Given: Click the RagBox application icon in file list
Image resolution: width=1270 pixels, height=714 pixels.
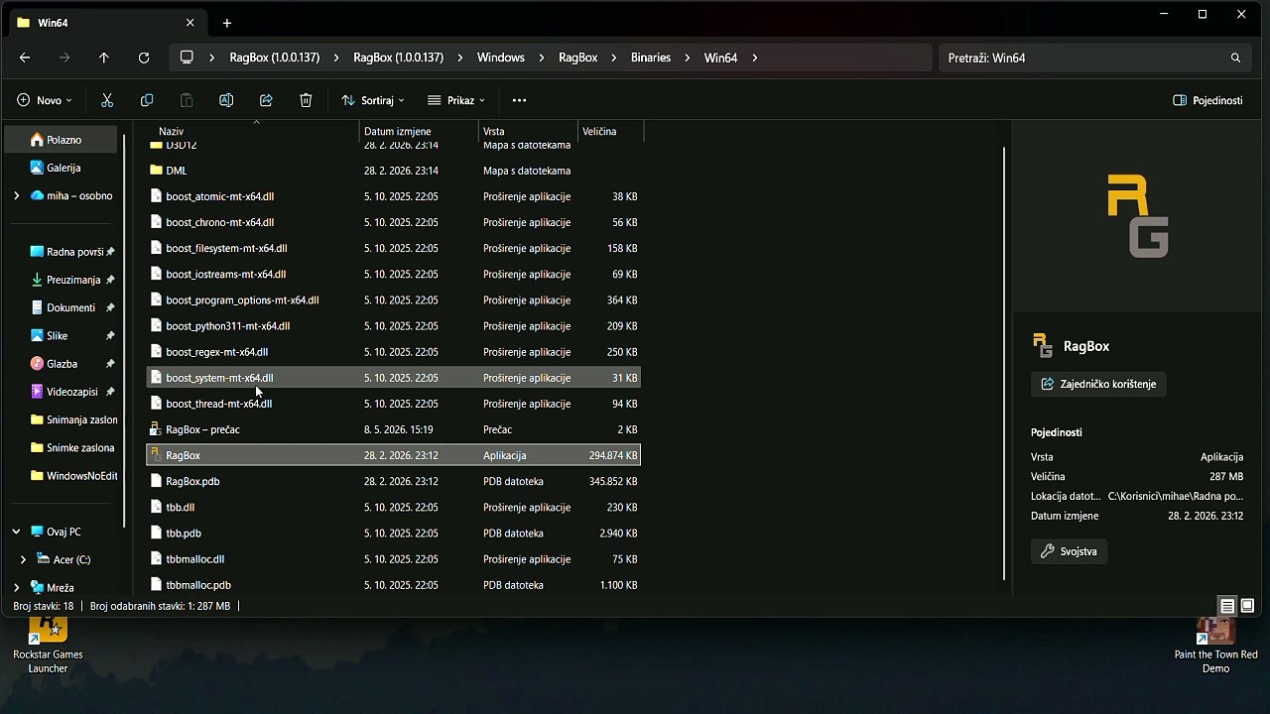Looking at the screenshot, I should [x=156, y=455].
